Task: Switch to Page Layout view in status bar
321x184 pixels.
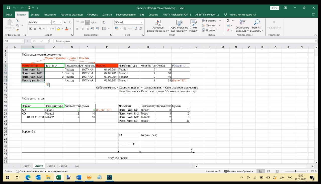Action: pyautogui.click(x=269, y=171)
